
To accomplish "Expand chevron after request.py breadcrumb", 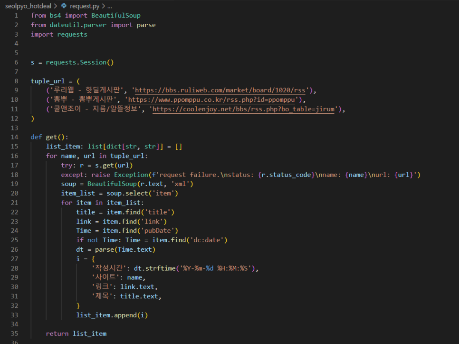I will coord(103,6).
